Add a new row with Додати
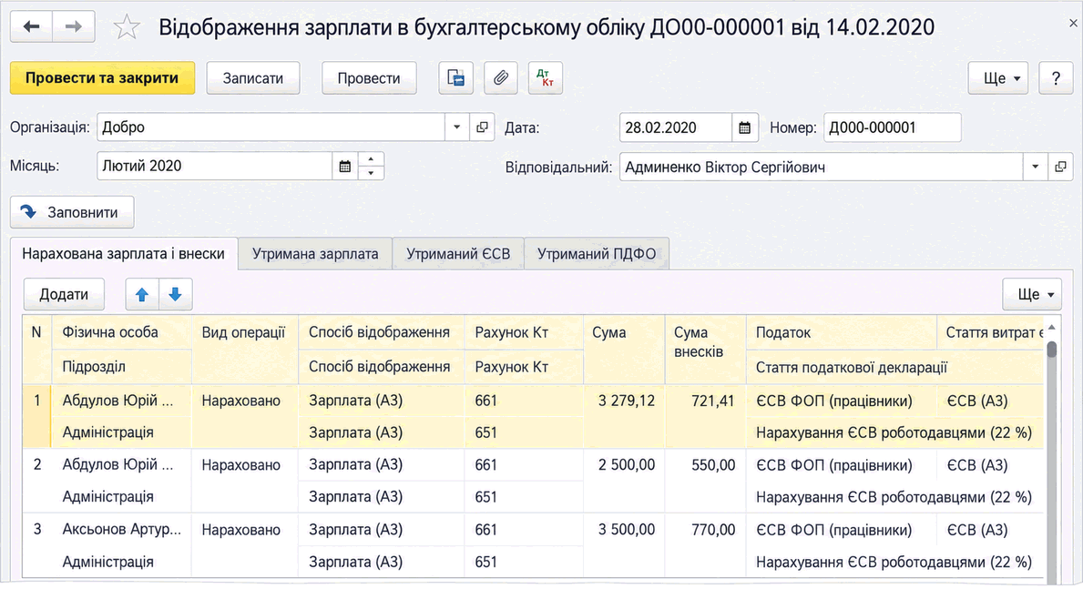 pyautogui.click(x=64, y=295)
